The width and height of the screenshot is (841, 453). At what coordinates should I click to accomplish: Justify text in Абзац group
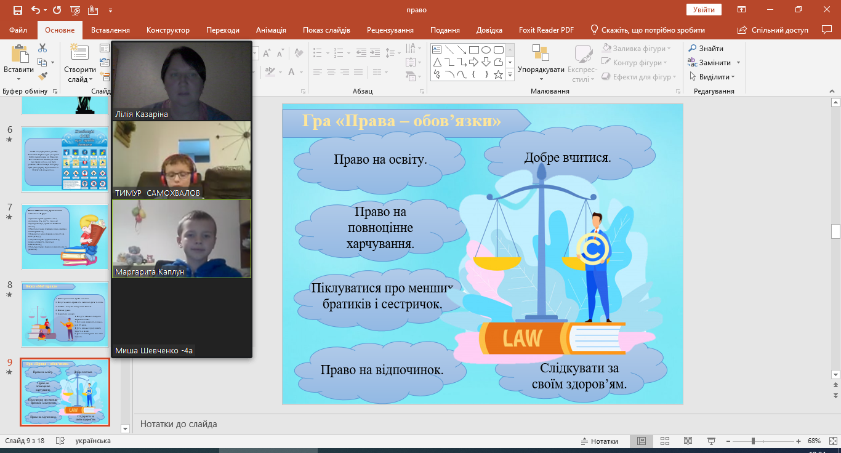tap(360, 71)
